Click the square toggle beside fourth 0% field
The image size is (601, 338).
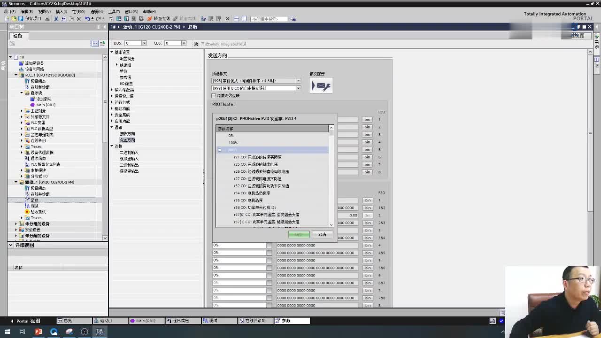[269, 268]
